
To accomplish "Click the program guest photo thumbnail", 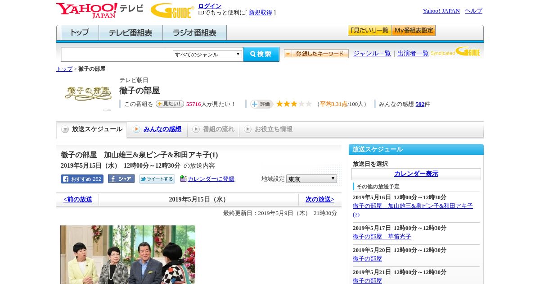I will point(128,255).
